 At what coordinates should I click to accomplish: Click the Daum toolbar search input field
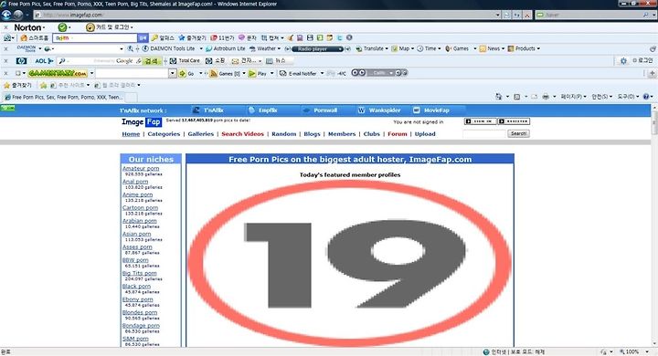(95, 37)
